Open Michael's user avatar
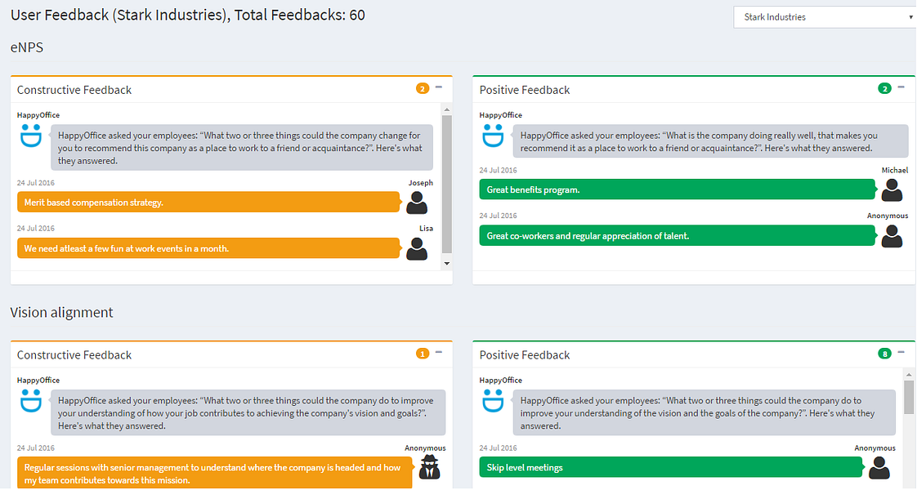 point(892,189)
